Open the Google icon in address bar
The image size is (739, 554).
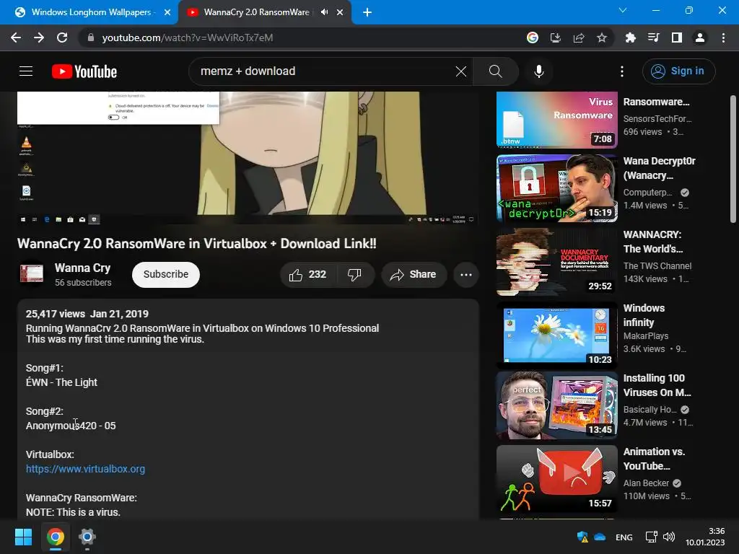coord(533,38)
